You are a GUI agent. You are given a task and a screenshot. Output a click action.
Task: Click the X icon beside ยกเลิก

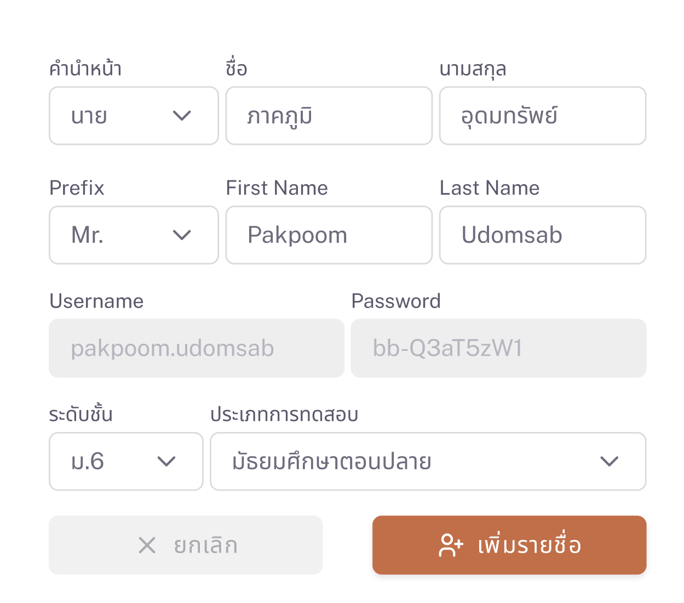coord(147,545)
